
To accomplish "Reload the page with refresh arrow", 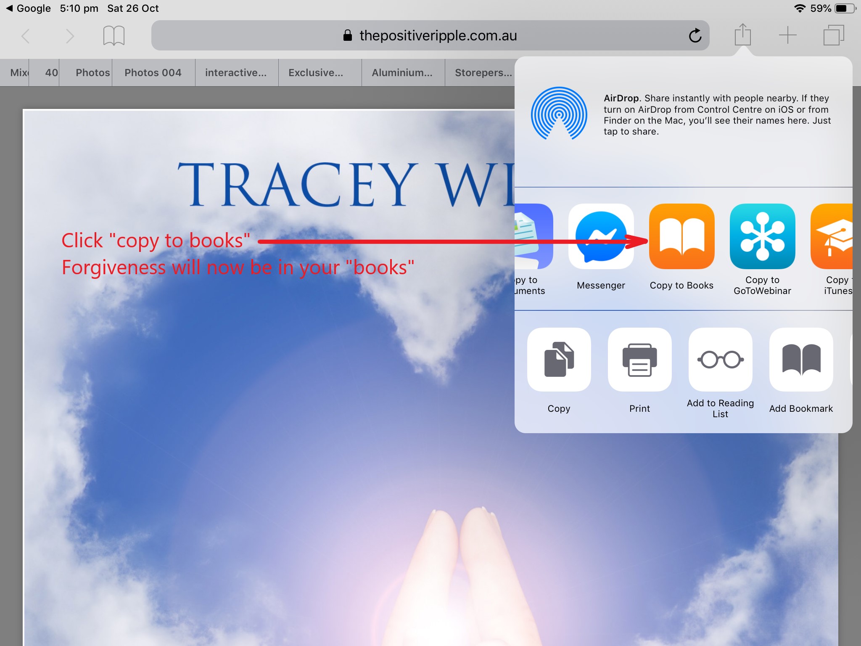I will [x=695, y=36].
